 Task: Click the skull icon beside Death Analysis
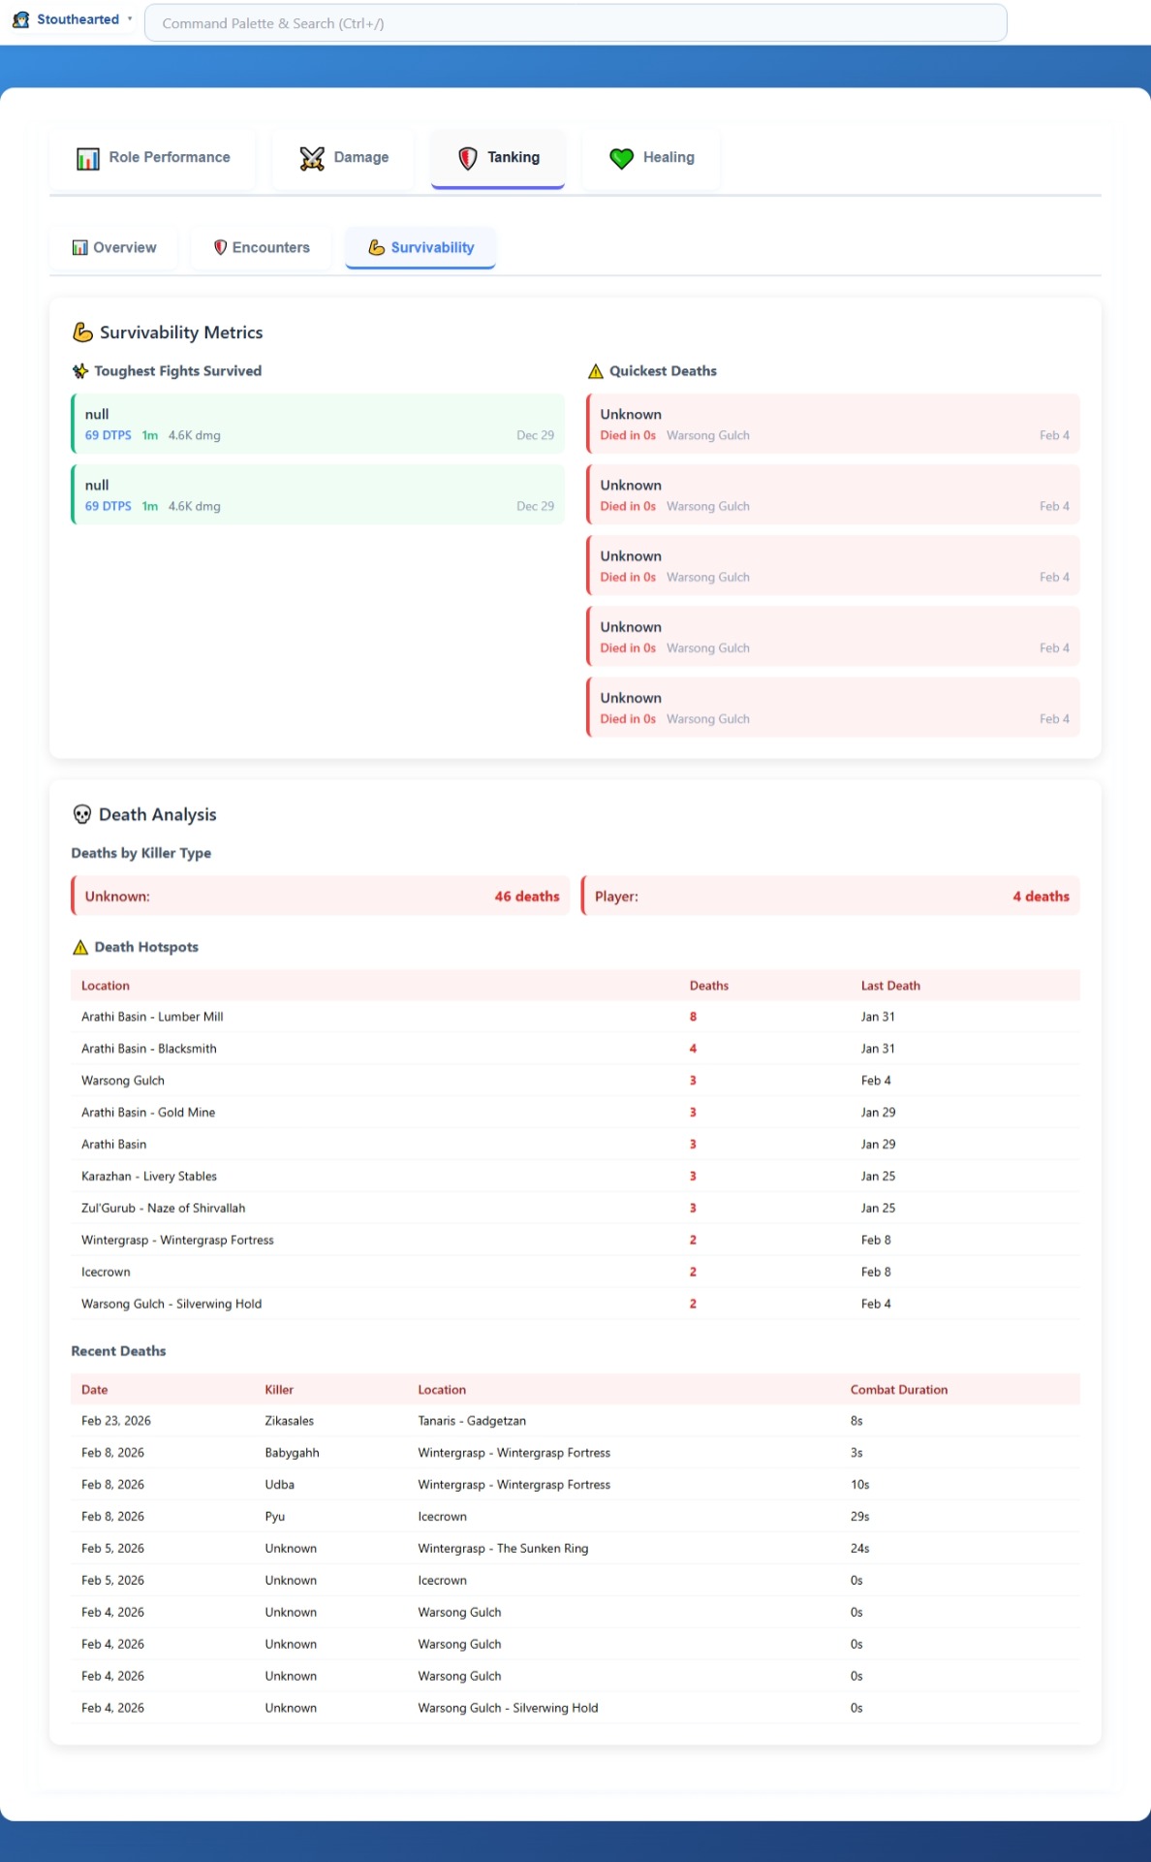(82, 815)
